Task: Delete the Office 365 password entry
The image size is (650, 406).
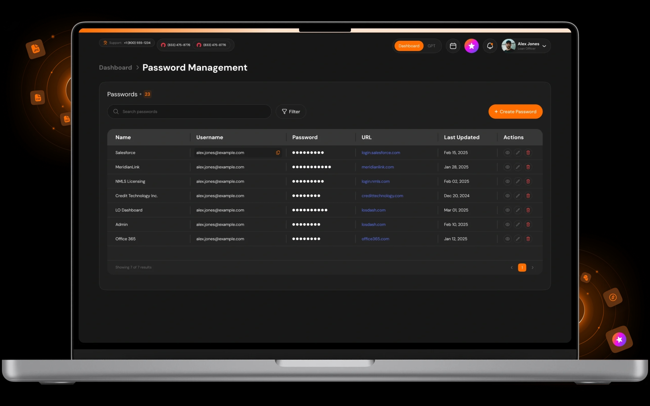Action: 528,239
